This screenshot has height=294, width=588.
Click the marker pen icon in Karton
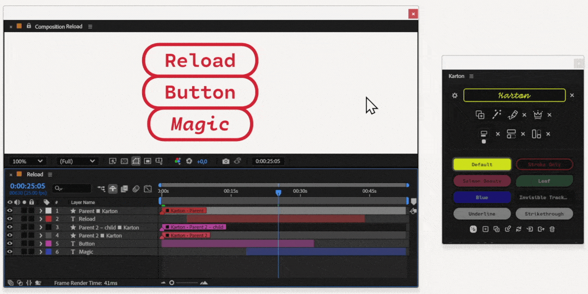point(512,115)
